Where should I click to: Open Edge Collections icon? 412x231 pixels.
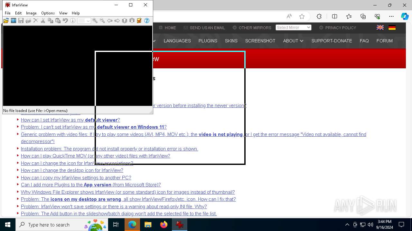pyautogui.click(x=363, y=16)
